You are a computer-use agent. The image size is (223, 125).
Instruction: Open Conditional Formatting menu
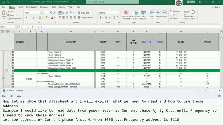click(x=126, y=15)
